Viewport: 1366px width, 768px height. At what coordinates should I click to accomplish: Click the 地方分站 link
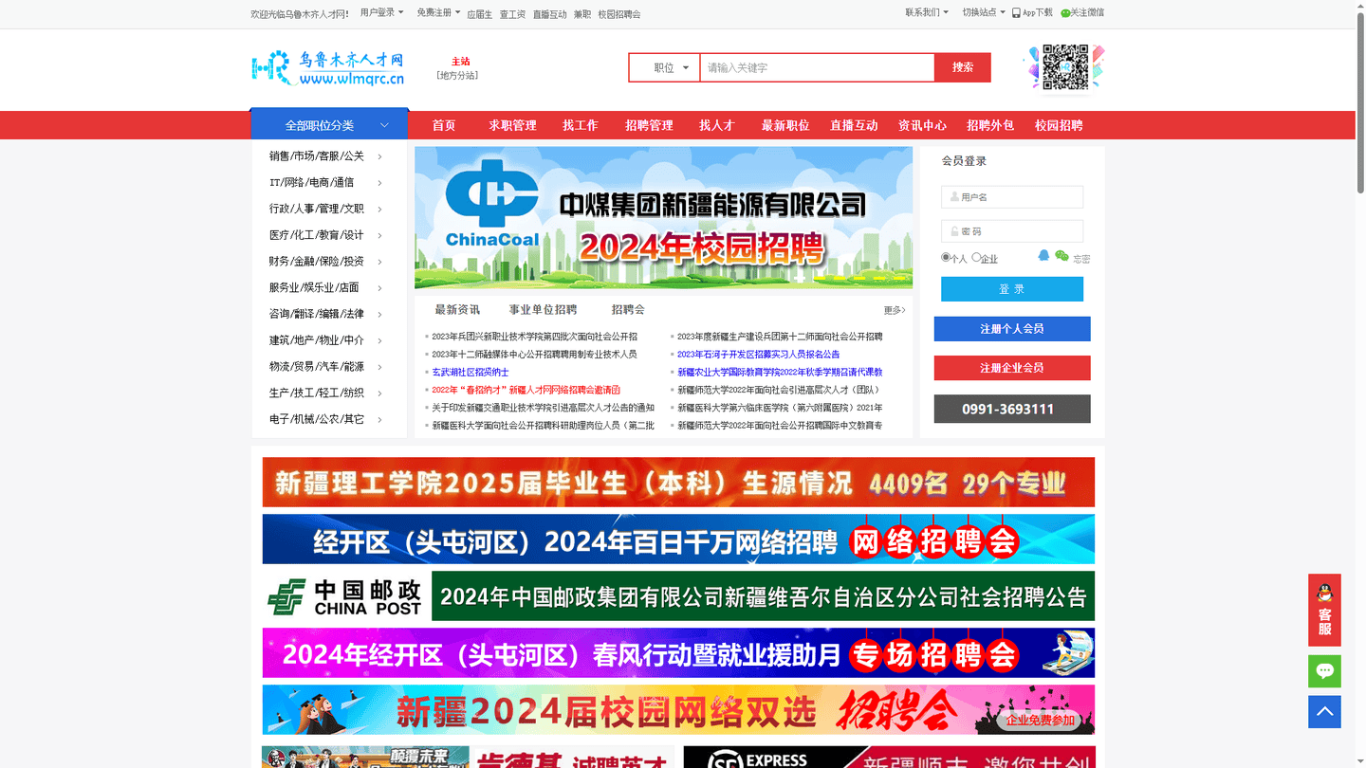tap(457, 75)
